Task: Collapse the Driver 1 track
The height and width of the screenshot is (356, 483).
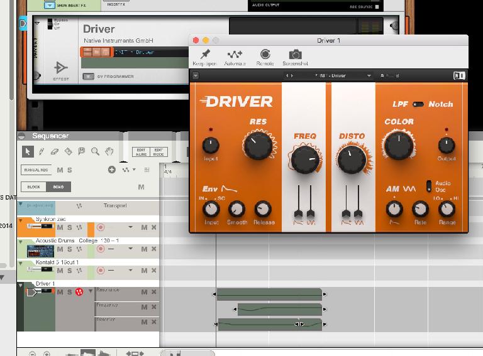Action: 21,285
